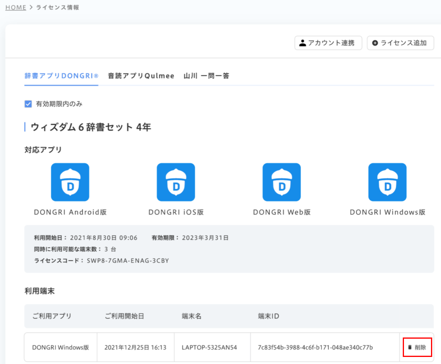
Task: Open the 山川 一問一答 tab
Action: (x=206, y=76)
